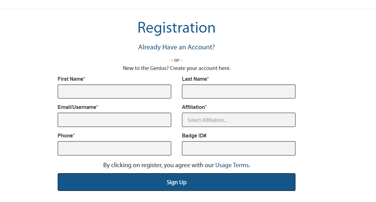Open the Usage Terms link
Image resolution: width=376 pixels, height=202 pixels.
[x=232, y=165]
